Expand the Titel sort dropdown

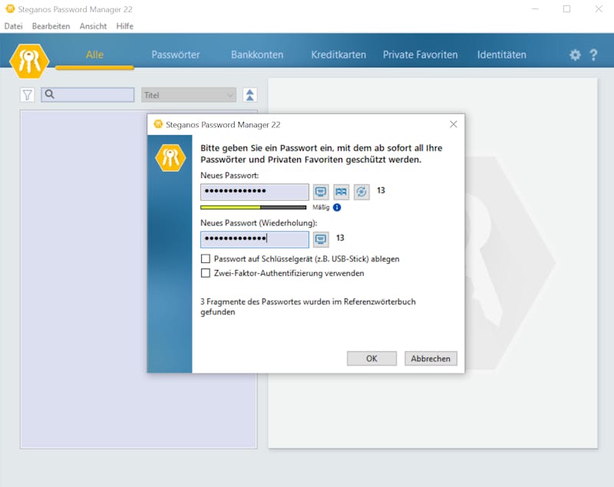coord(189,95)
